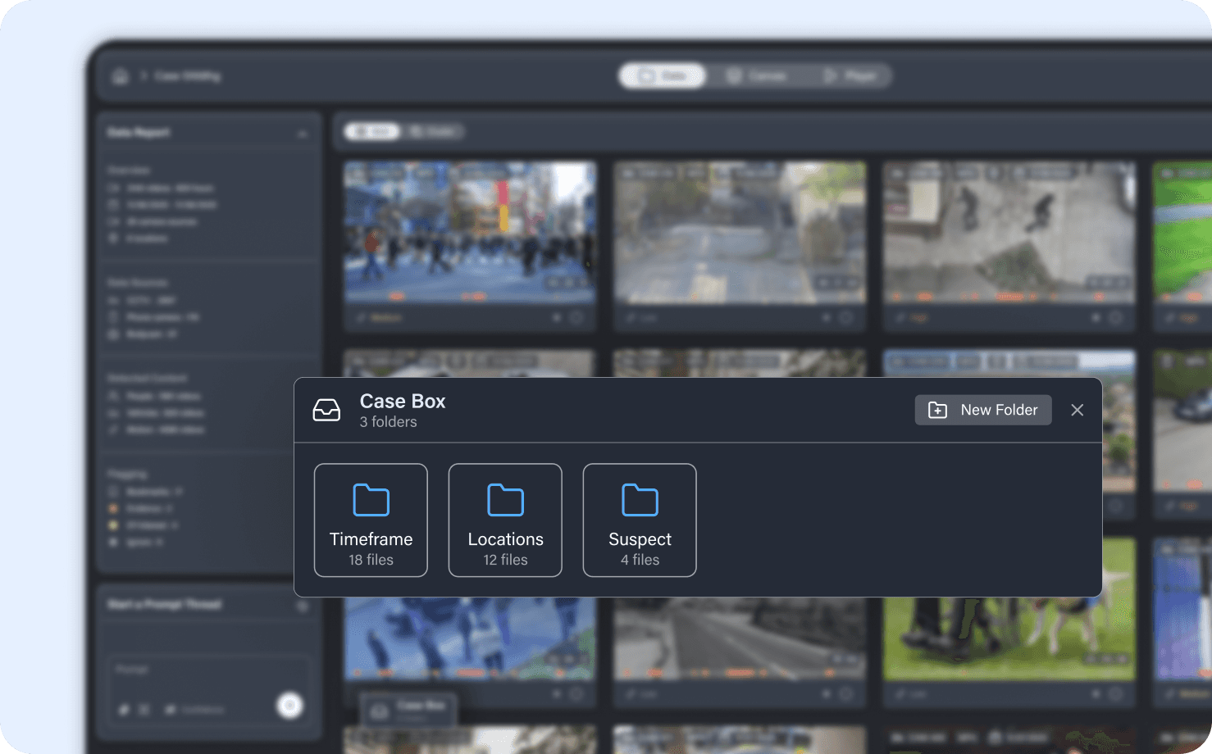Click the "3 folders" subtitle text
This screenshot has height=754, width=1212.
pos(389,422)
